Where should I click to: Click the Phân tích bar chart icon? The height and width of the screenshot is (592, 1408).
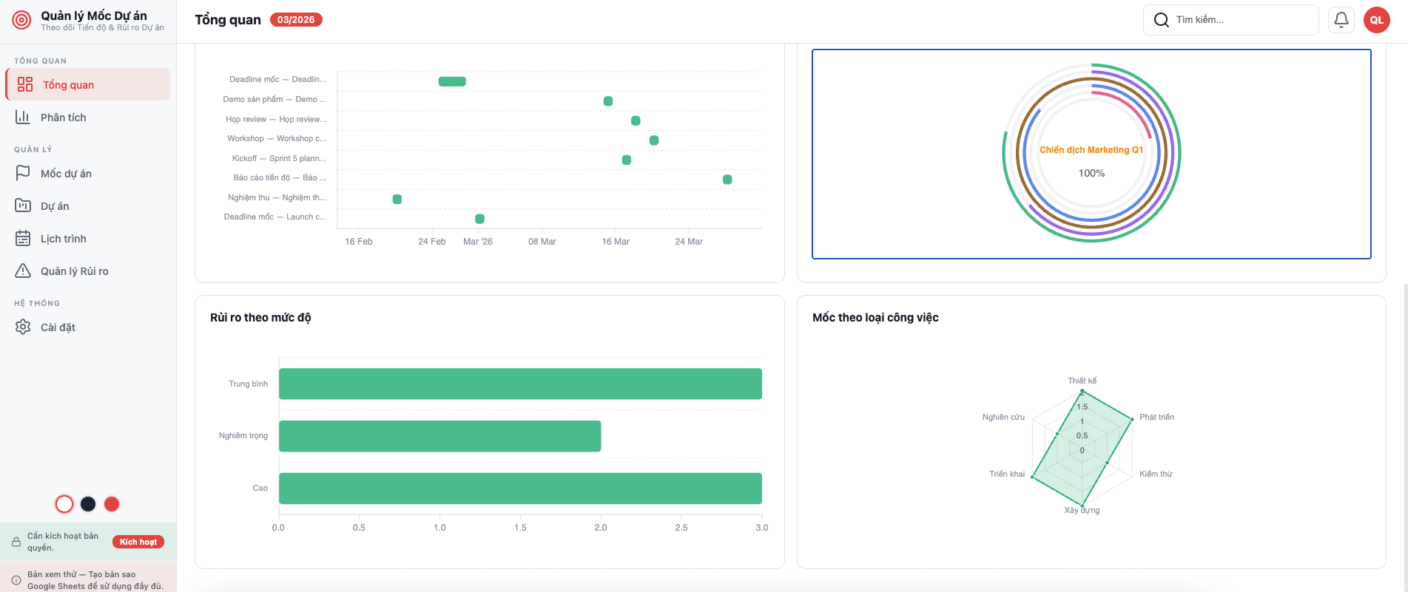[x=23, y=117]
